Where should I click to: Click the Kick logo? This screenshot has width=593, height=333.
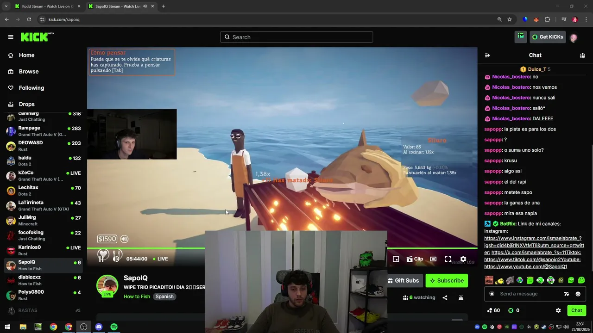(37, 37)
